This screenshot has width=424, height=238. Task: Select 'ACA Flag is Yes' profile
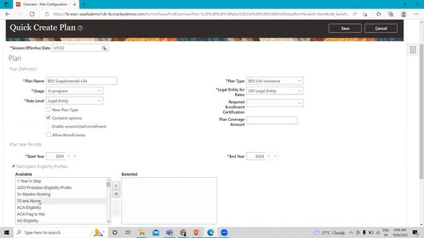click(x=61, y=214)
